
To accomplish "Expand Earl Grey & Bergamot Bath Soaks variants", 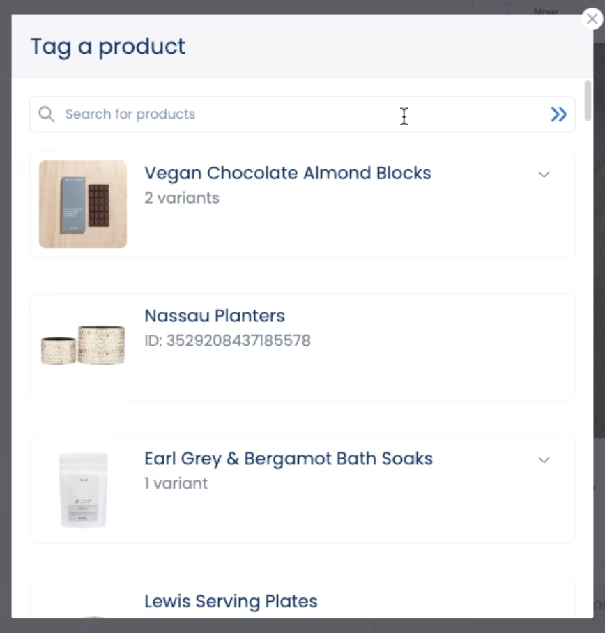I will click(544, 460).
